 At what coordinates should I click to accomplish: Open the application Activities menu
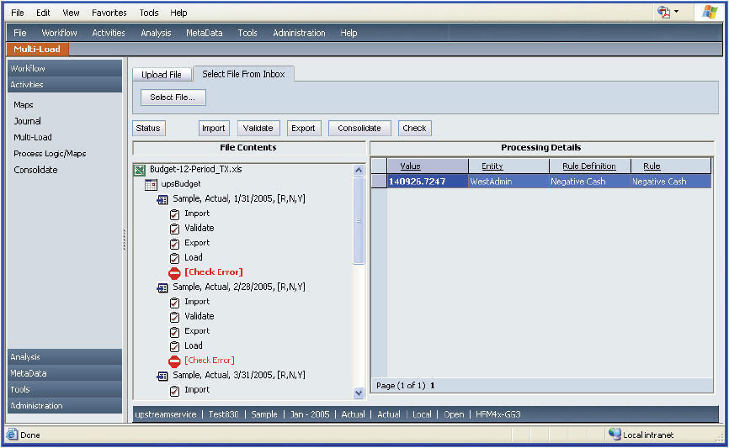click(x=109, y=33)
